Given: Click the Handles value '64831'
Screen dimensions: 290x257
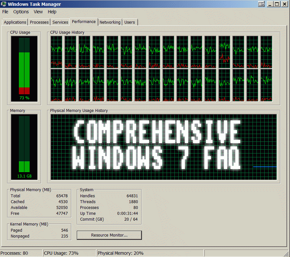Looking at the screenshot, I should 132,196.
